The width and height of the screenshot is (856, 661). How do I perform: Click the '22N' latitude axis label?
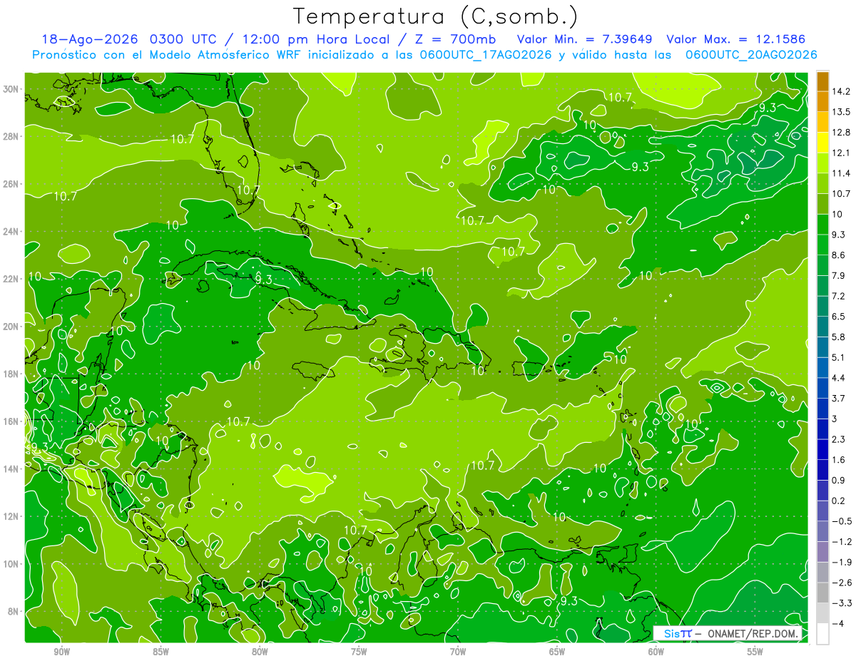pos(11,279)
